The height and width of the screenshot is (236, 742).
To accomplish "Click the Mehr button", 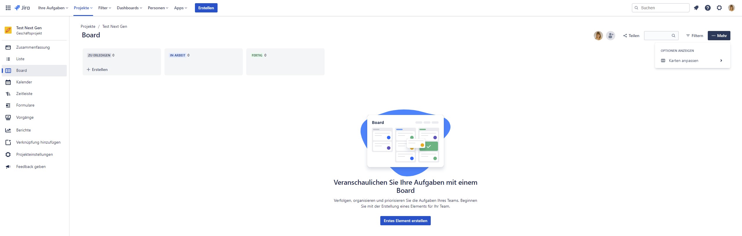I will [719, 36].
